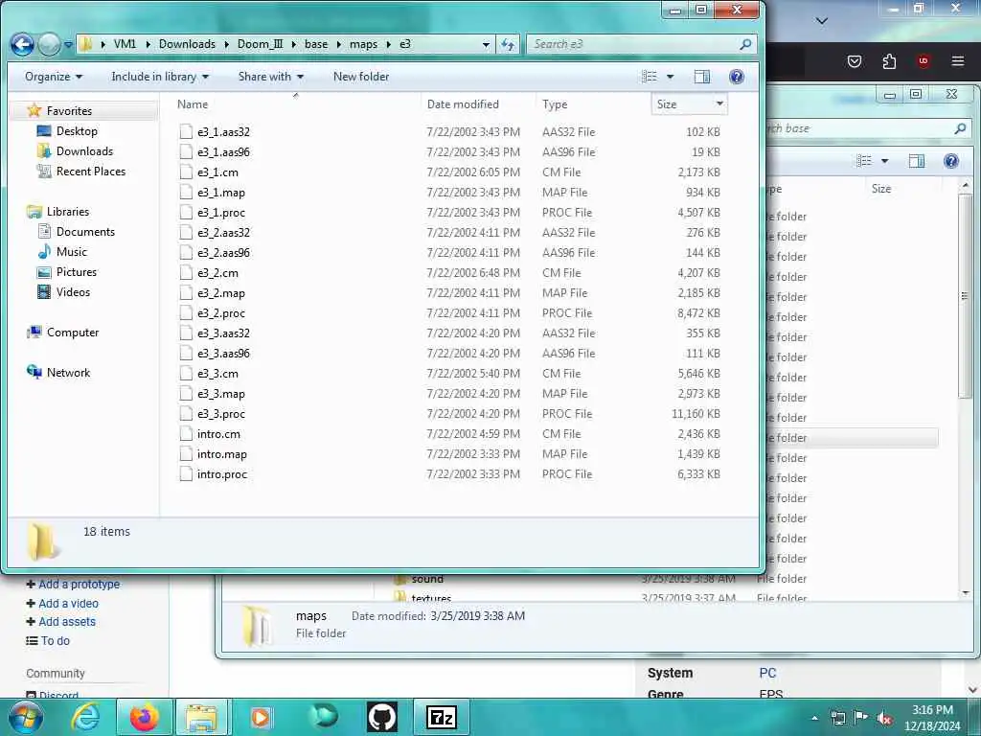Select Music library in the navigation pane
This screenshot has height=736, width=981.
click(x=71, y=252)
